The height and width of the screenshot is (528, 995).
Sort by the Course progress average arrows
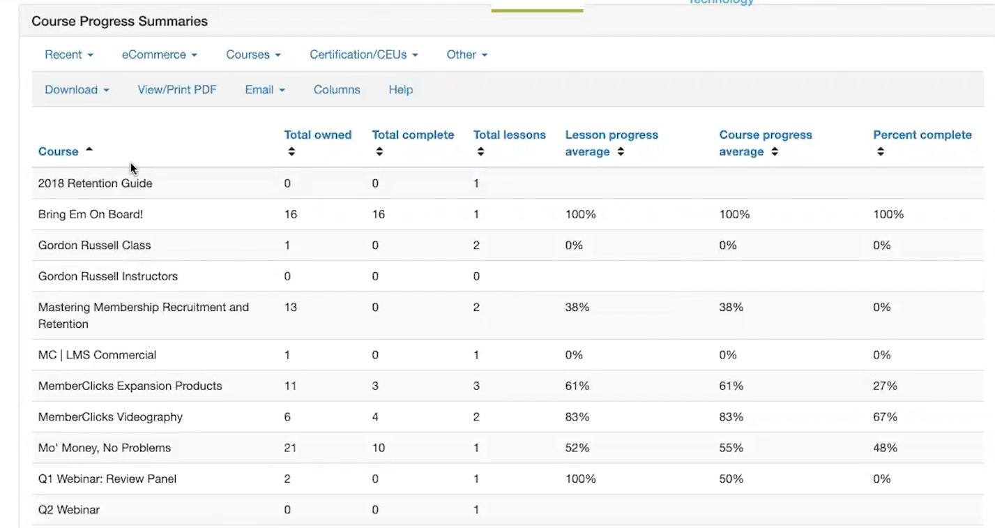[x=775, y=152]
